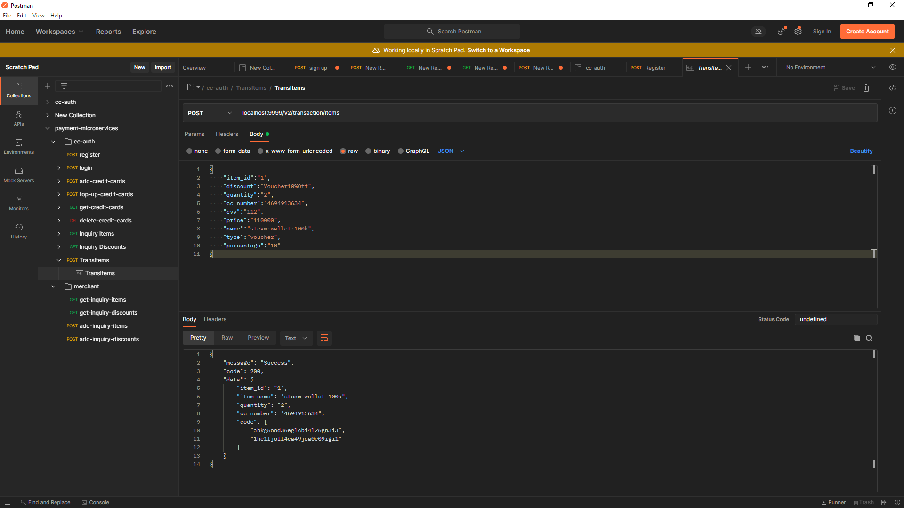Open the code snippet panel icon
This screenshot has width=904, height=508.
pos(893,88)
